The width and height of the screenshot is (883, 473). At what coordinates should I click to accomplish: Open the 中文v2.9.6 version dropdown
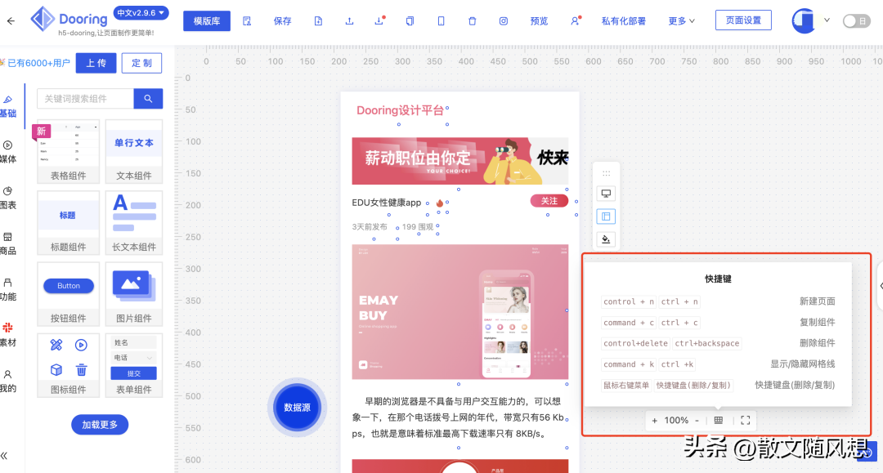coord(141,12)
